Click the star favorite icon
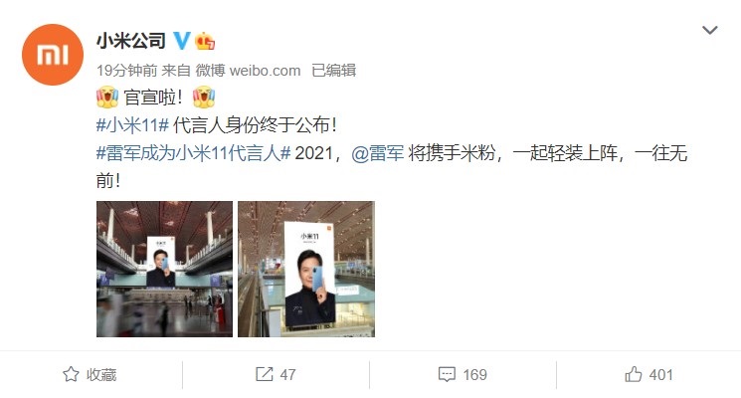This screenshot has width=741, height=398. tap(71, 374)
